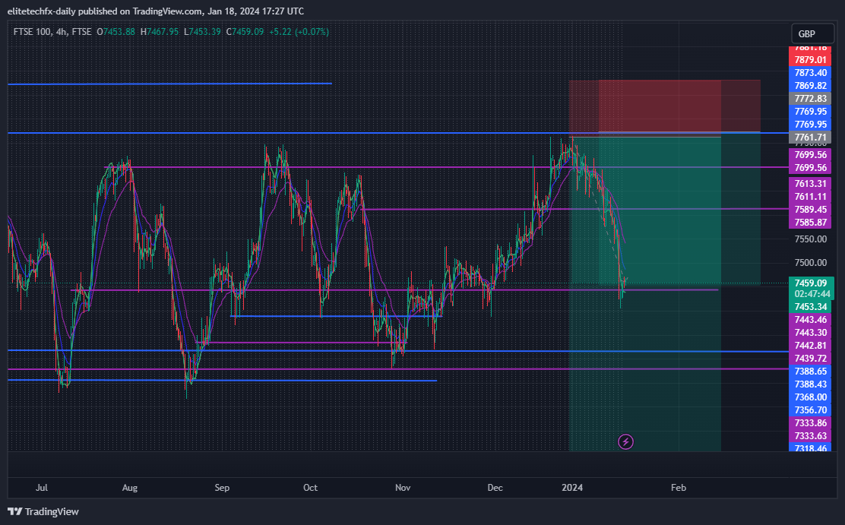Click the Jul label on time axis

pyautogui.click(x=42, y=488)
